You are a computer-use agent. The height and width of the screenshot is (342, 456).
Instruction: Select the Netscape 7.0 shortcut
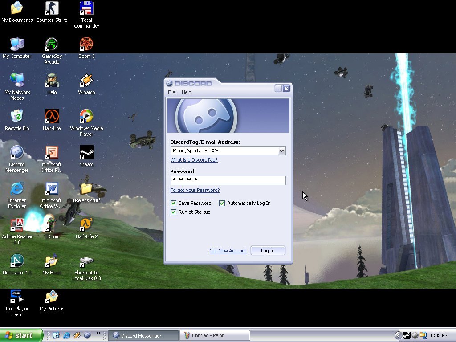pos(17,265)
